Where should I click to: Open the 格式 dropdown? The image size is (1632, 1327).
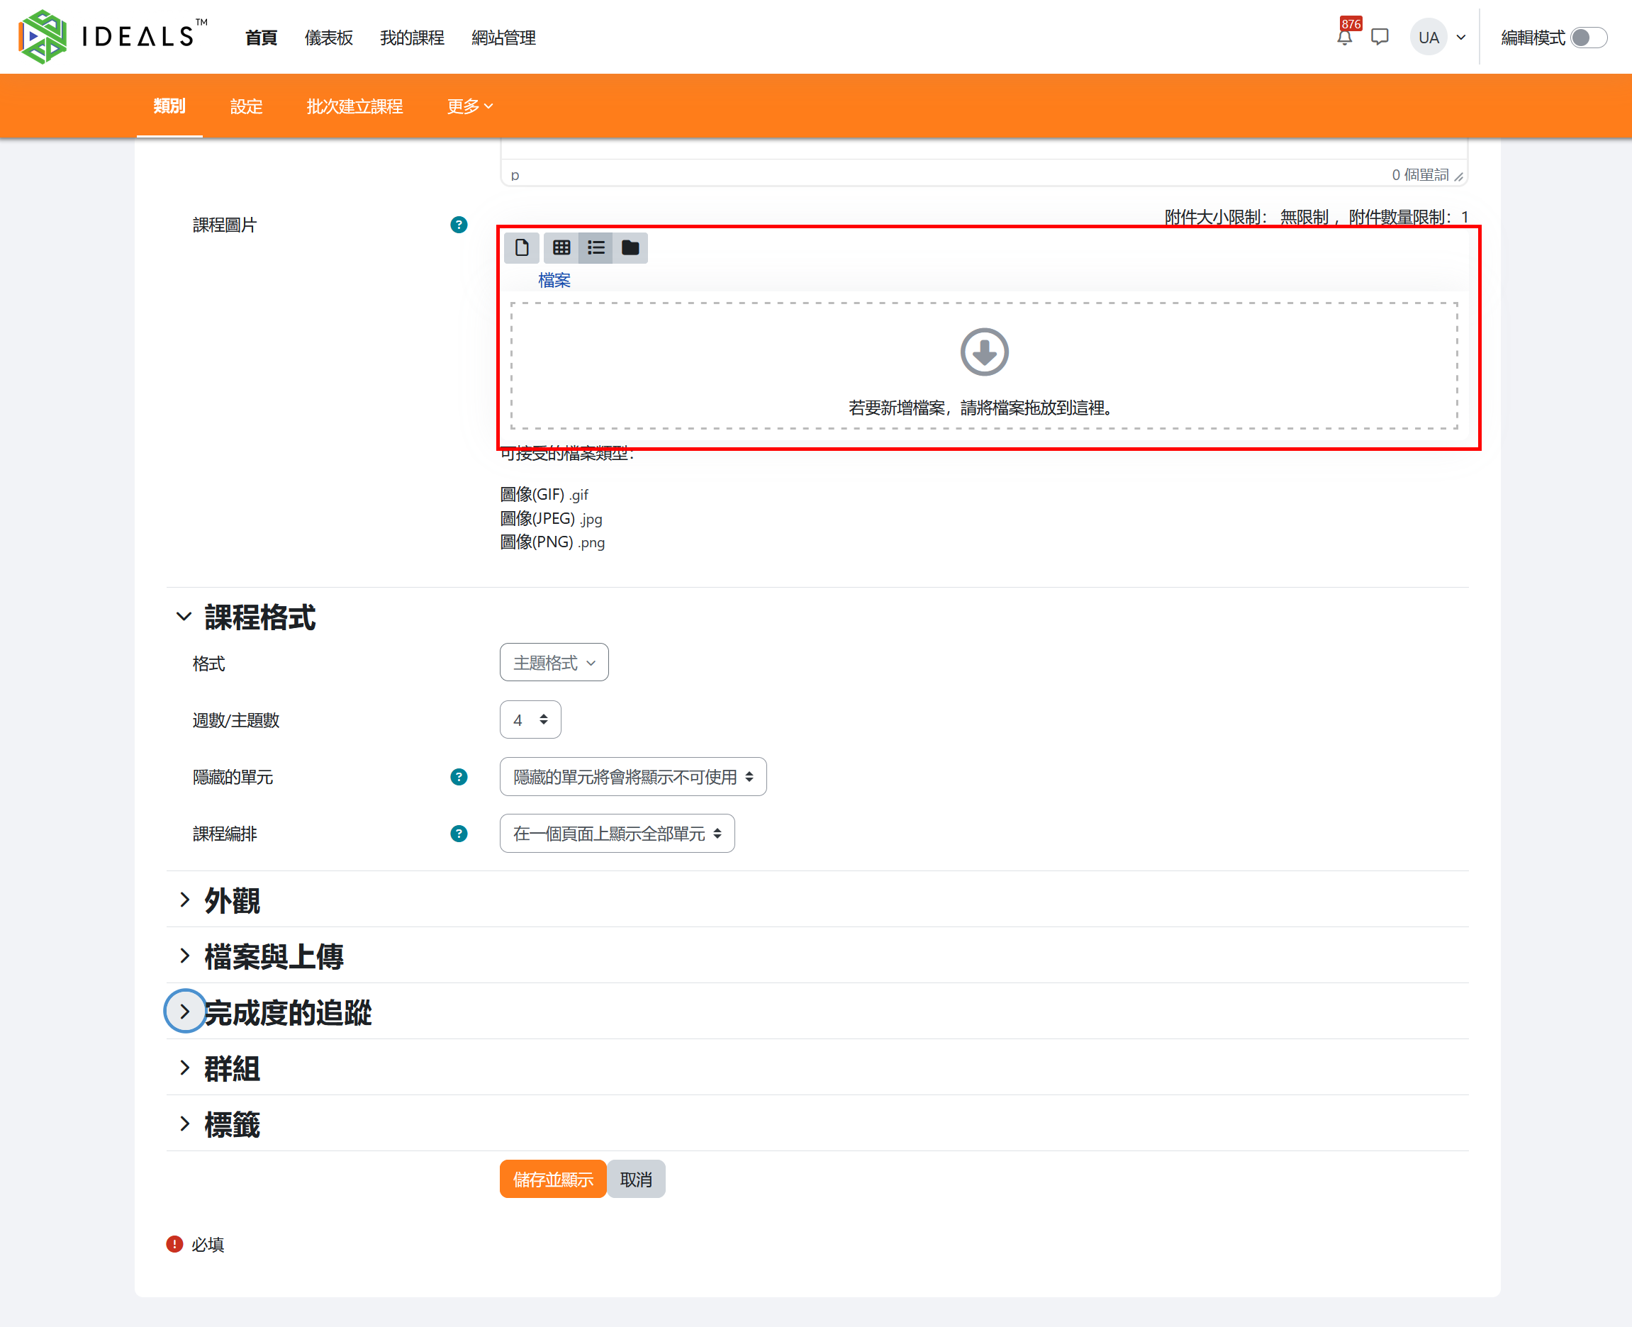click(554, 663)
